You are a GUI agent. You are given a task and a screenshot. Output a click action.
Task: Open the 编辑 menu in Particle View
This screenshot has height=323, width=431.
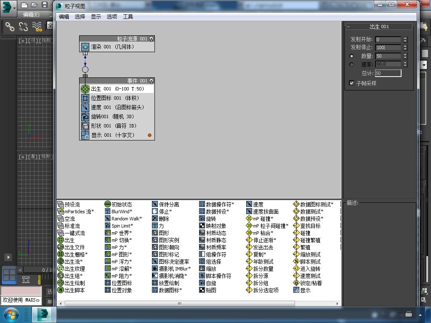(x=64, y=17)
